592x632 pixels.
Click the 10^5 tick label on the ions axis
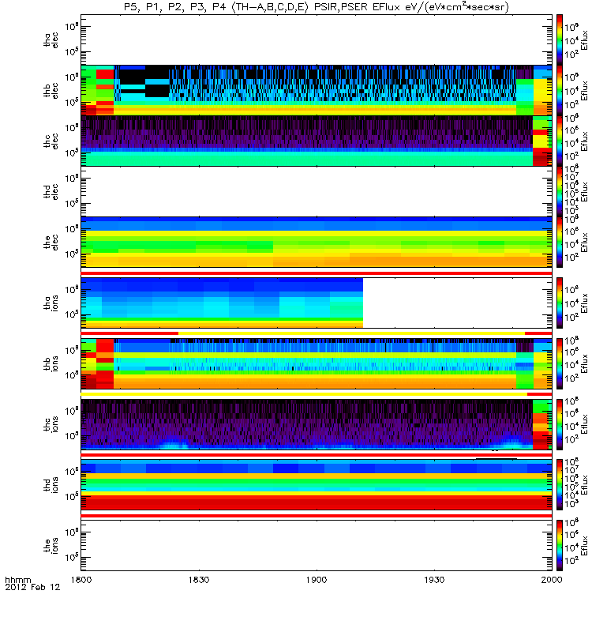coord(72,557)
